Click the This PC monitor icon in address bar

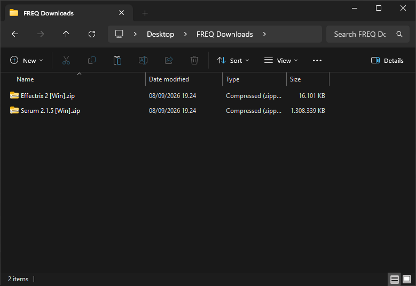point(119,34)
